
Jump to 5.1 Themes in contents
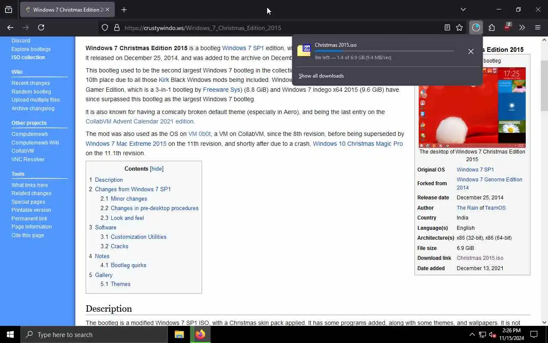(115, 284)
